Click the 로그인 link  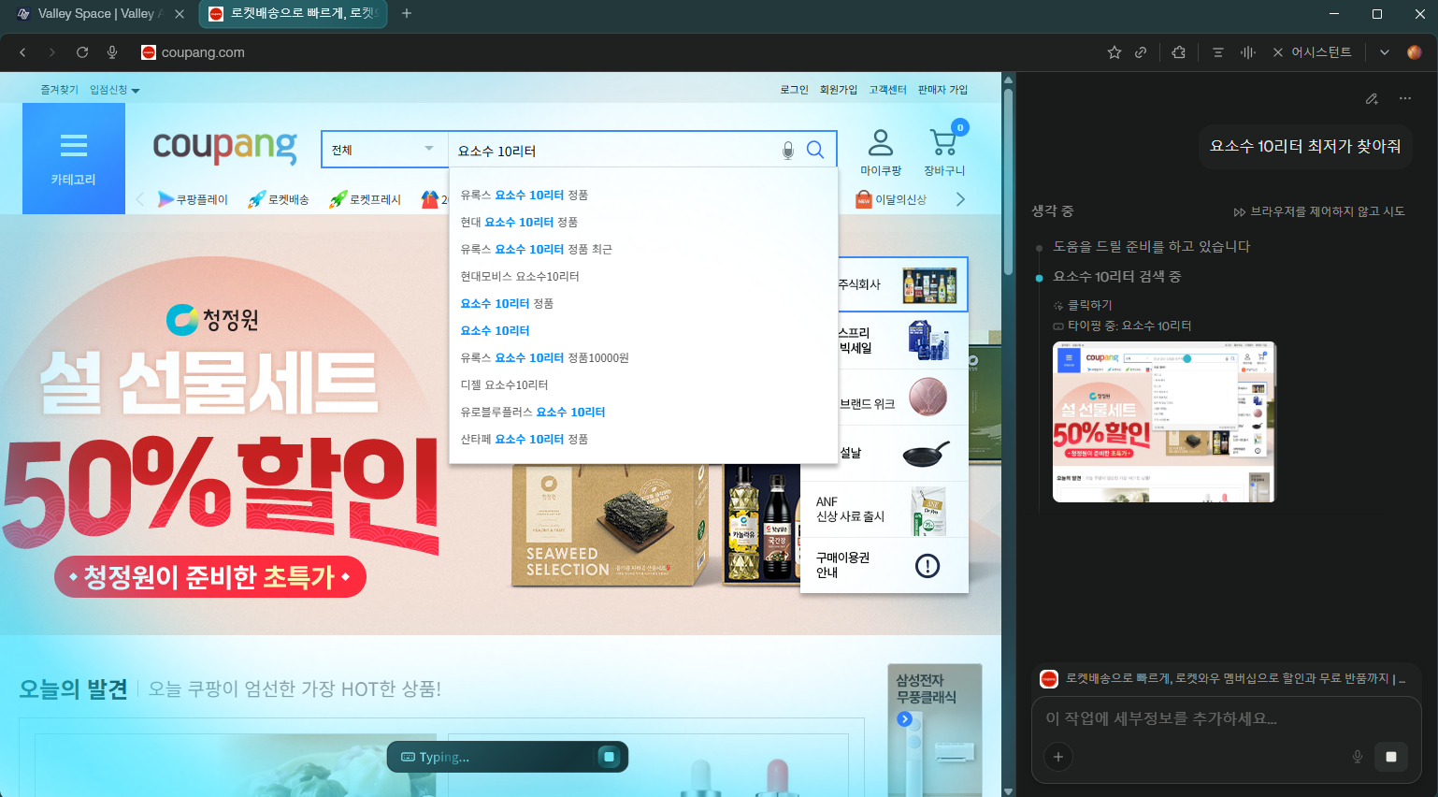coord(794,90)
